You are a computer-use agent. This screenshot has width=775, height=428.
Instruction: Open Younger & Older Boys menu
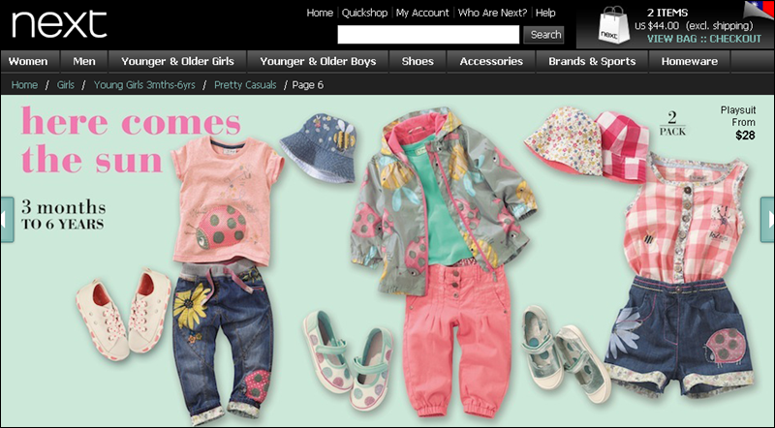click(318, 61)
